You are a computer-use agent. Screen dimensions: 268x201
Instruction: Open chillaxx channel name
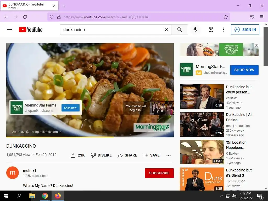[231, 98]
